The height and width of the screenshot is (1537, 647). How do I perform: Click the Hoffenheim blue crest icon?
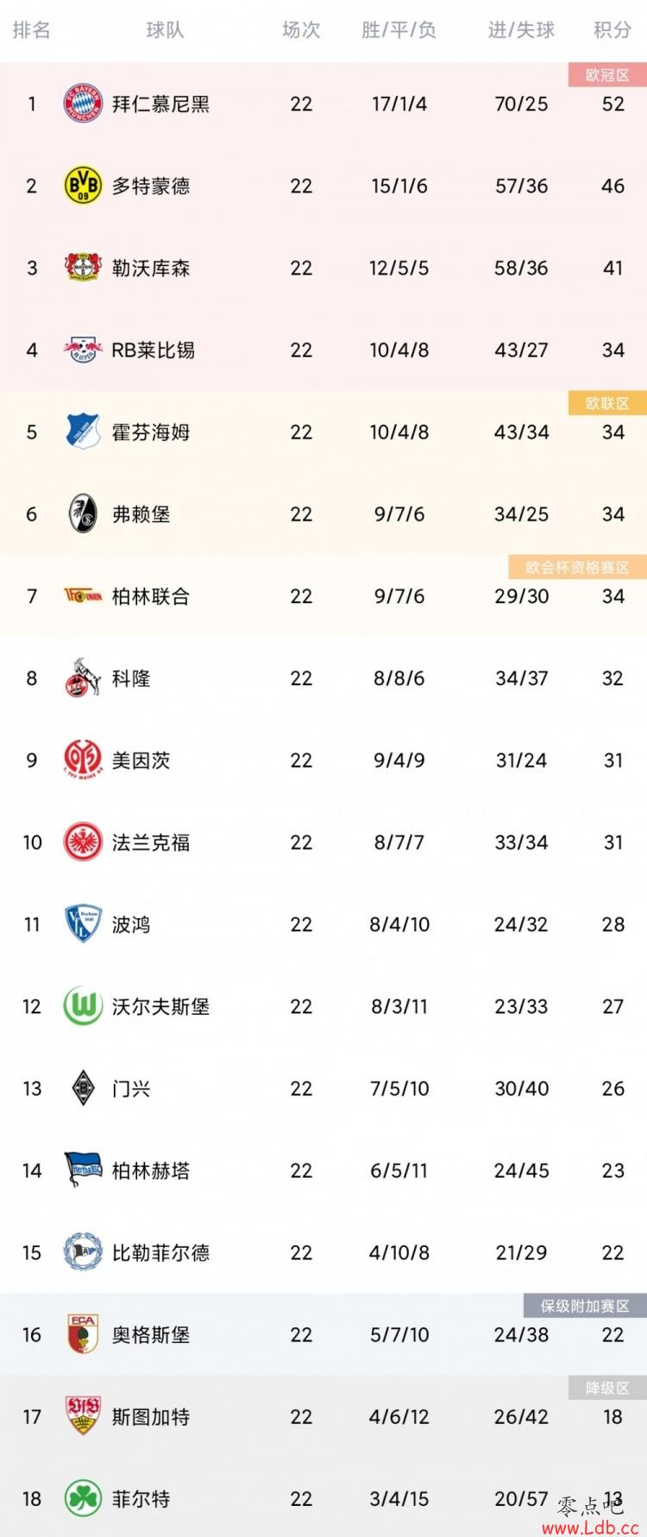(x=84, y=432)
